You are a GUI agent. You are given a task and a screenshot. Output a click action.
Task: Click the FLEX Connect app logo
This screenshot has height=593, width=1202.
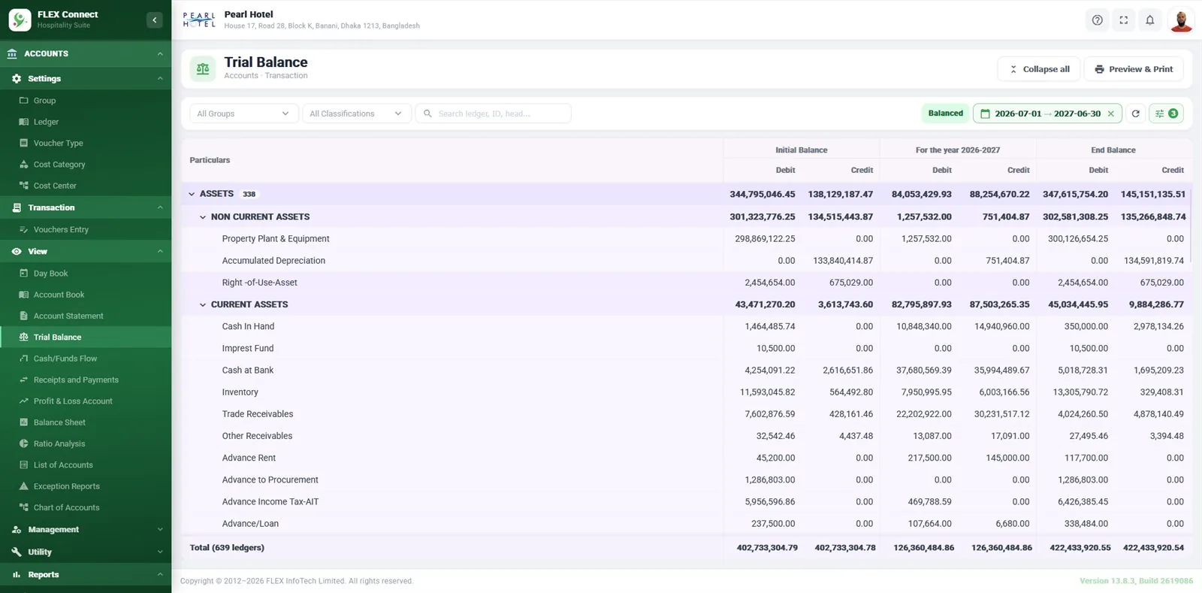tap(20, 20)
